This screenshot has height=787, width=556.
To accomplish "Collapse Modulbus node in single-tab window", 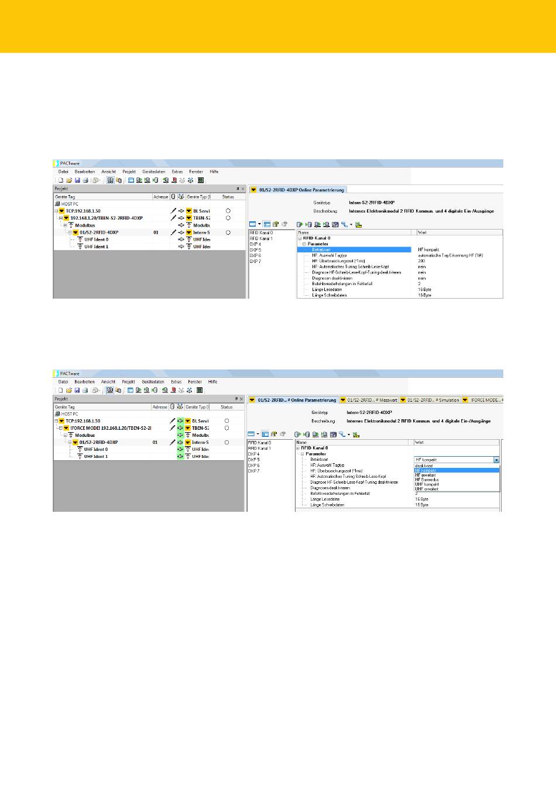I will (x=65, y=225).
